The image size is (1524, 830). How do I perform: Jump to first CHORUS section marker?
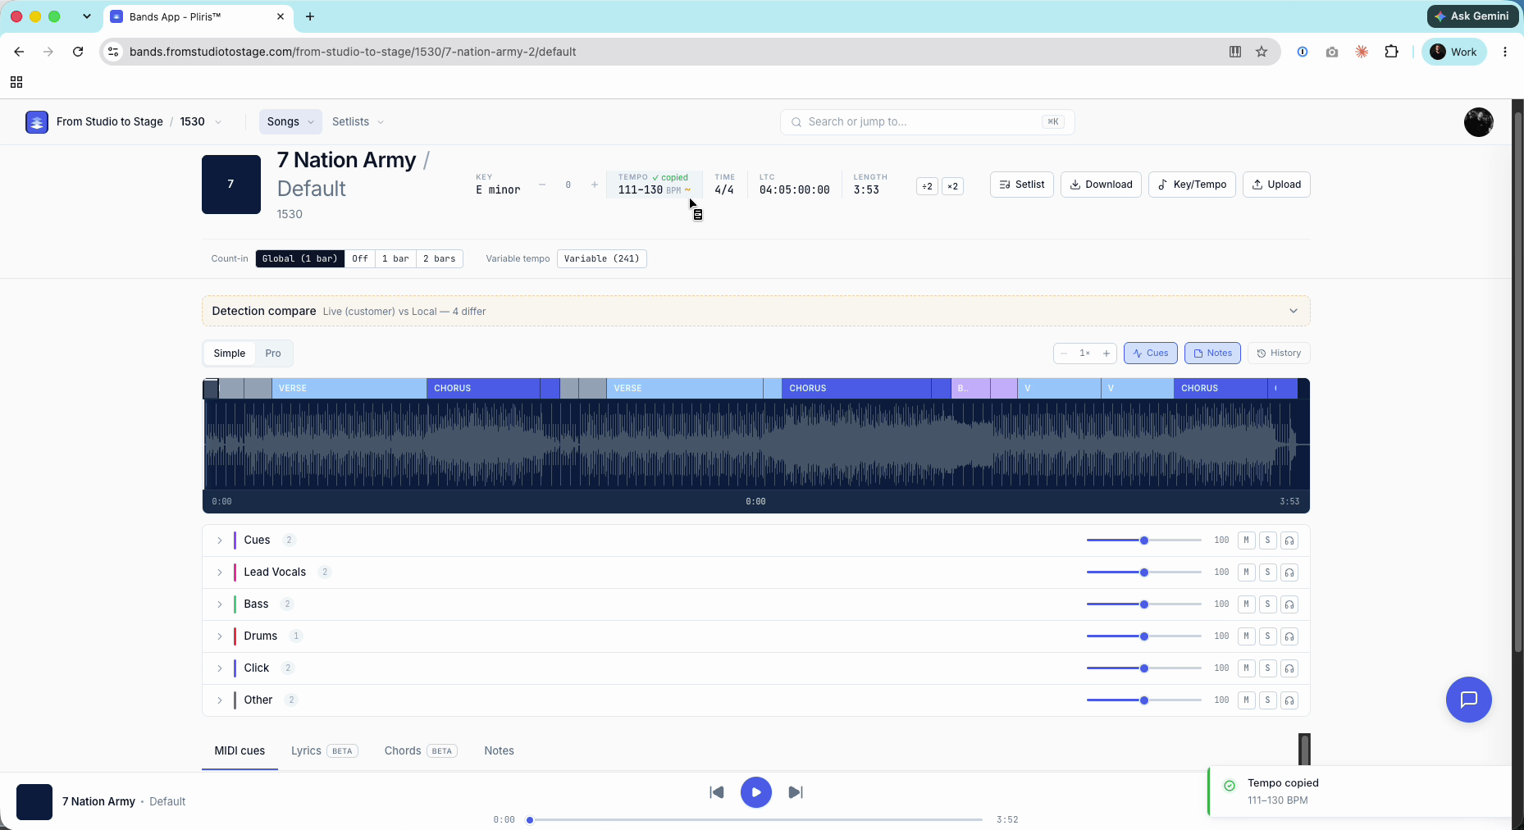(483, 389)
